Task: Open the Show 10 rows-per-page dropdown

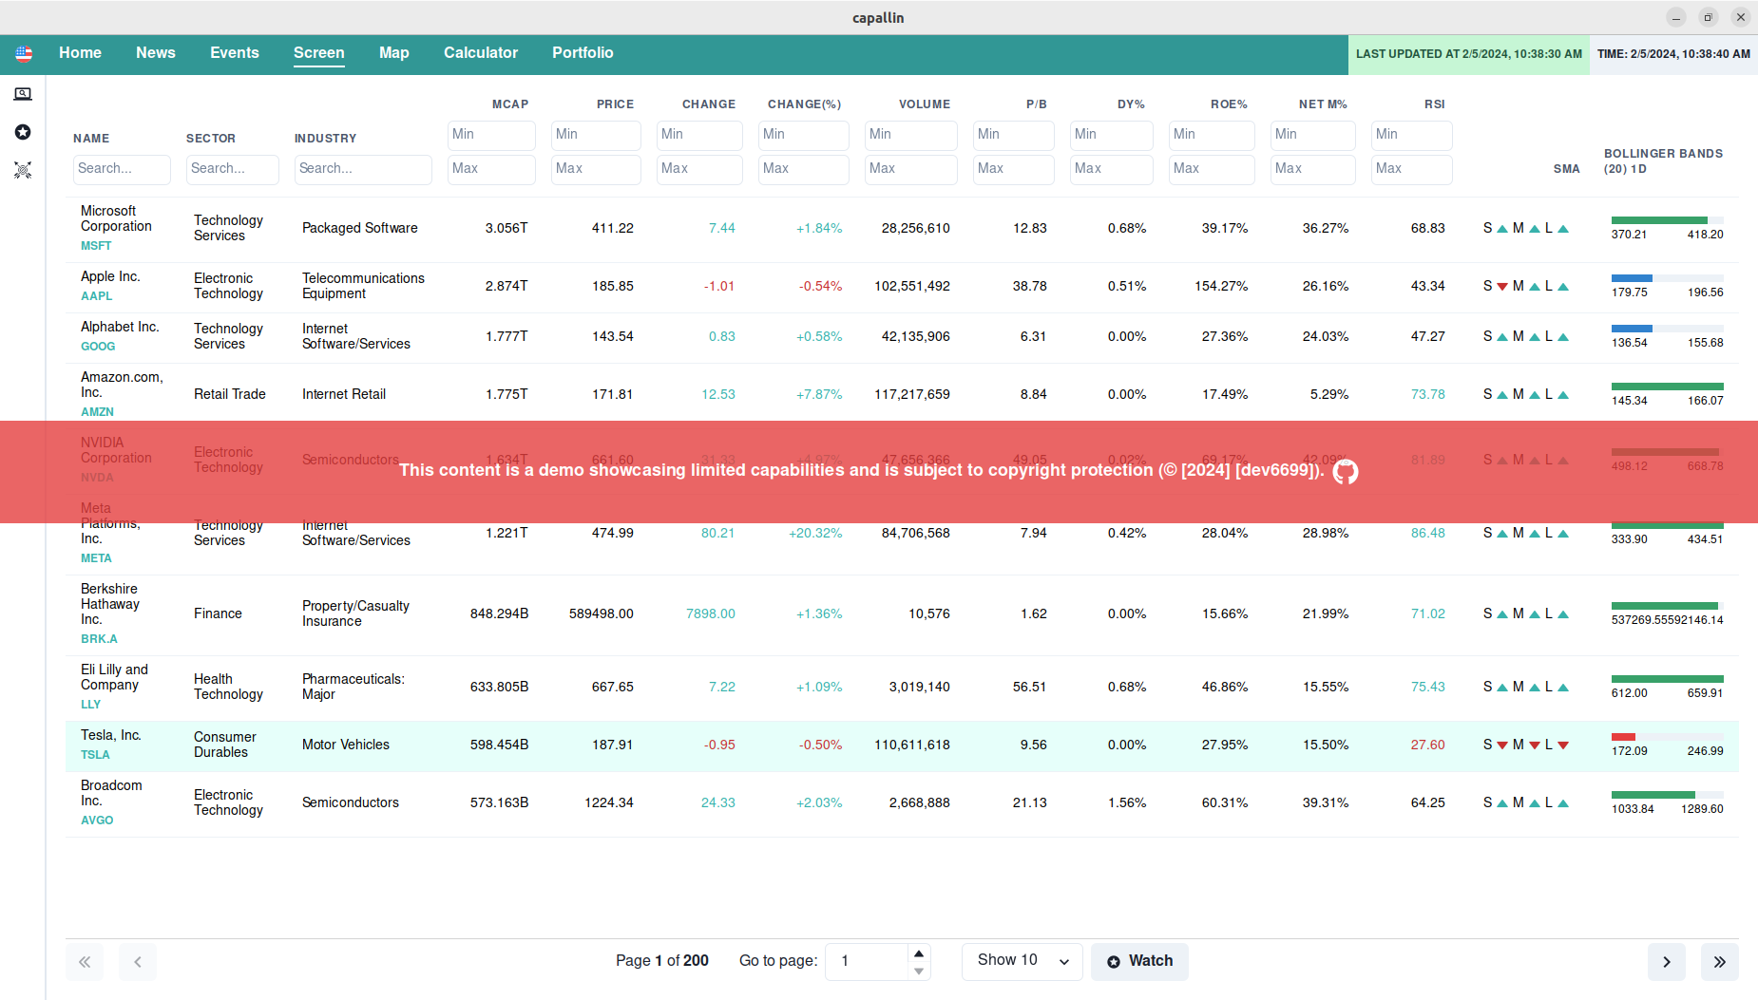Action: 1022,961
